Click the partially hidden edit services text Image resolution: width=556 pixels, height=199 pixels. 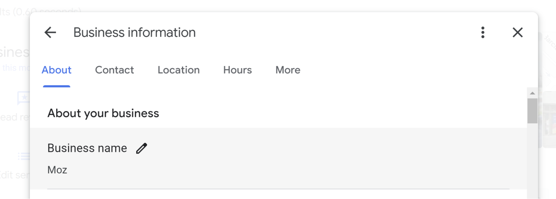14,175
